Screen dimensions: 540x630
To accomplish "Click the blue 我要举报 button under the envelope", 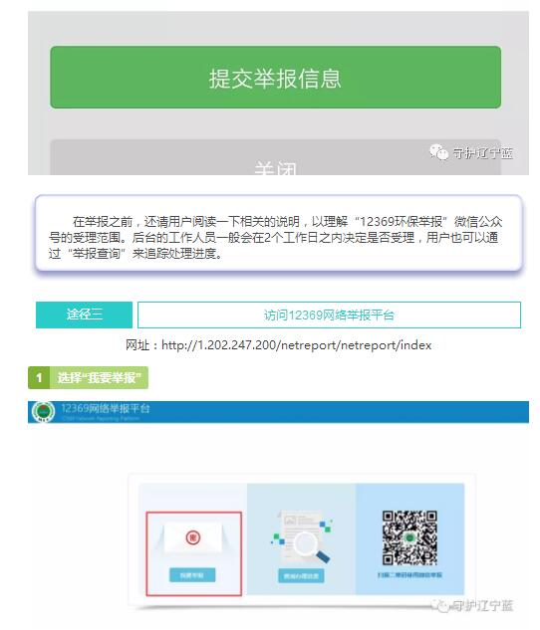I will pyautogui.click(x=192, y=575).
